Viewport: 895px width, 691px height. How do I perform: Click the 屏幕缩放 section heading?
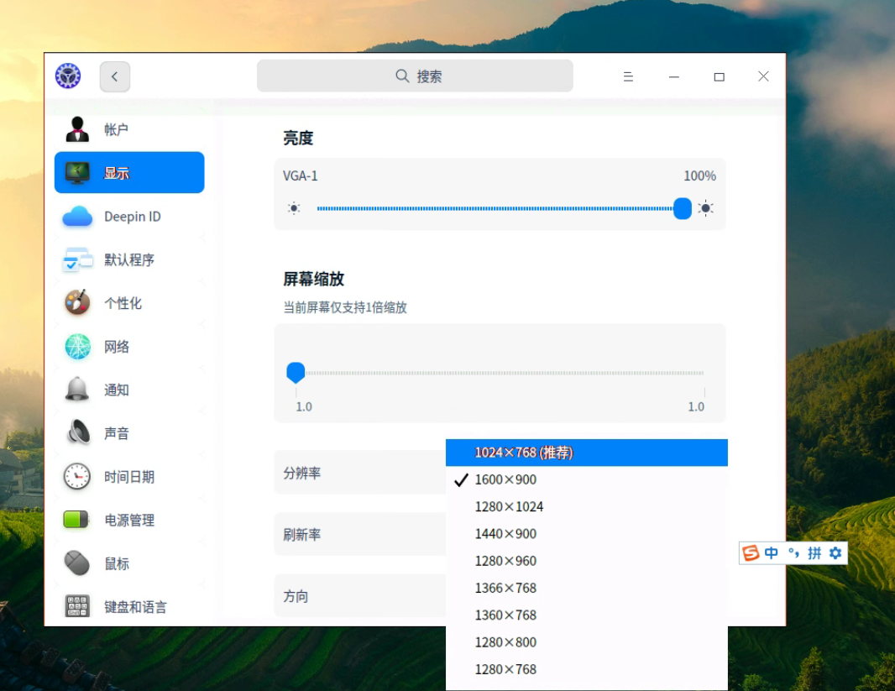(x=313, y=279)
